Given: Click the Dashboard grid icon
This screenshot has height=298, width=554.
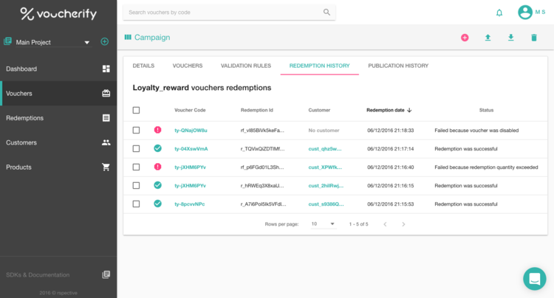Looking at the screenshot, I should tap(106, 69).
